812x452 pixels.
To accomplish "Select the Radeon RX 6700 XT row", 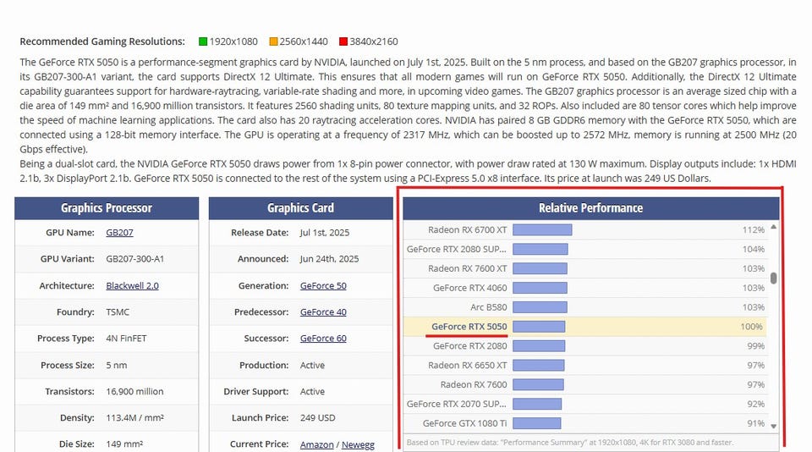I will click(x=585, y=229).
